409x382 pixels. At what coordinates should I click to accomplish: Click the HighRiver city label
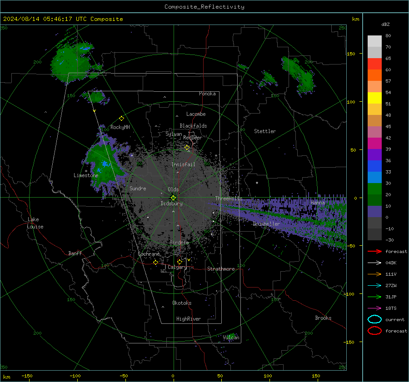coord(189,319)
